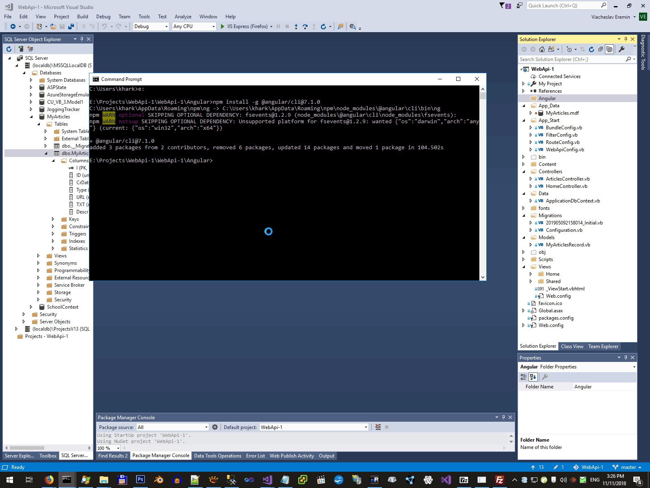Open the Tools menu

coord(144,17)
